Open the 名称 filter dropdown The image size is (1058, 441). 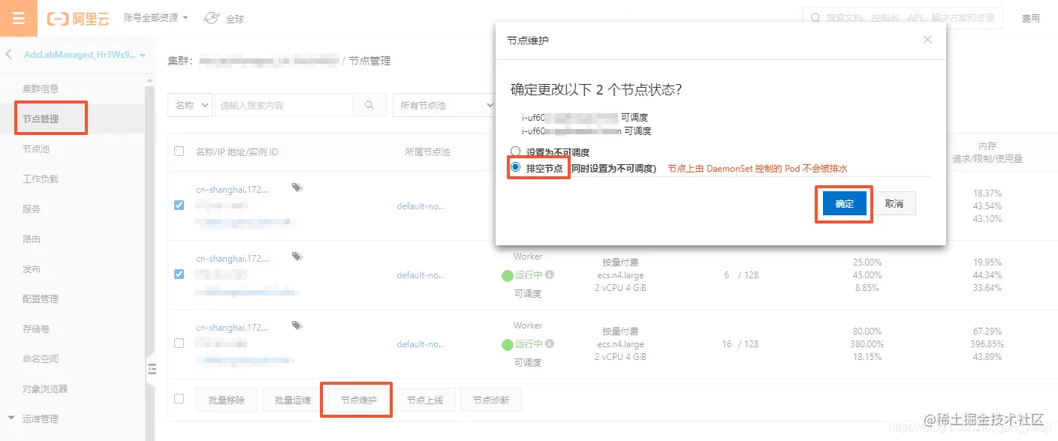pyautogui.click(x=189, y=105)
